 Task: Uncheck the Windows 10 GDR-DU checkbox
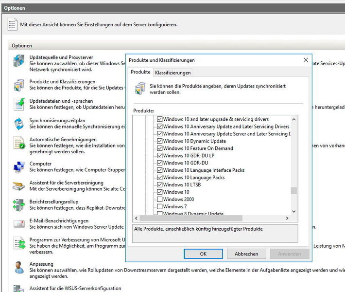[x=160, y=163]
